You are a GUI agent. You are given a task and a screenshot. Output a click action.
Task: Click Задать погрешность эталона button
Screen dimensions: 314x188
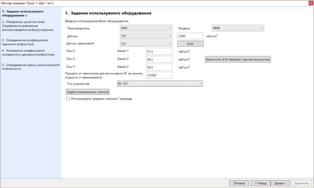click(x=88, y=92)
